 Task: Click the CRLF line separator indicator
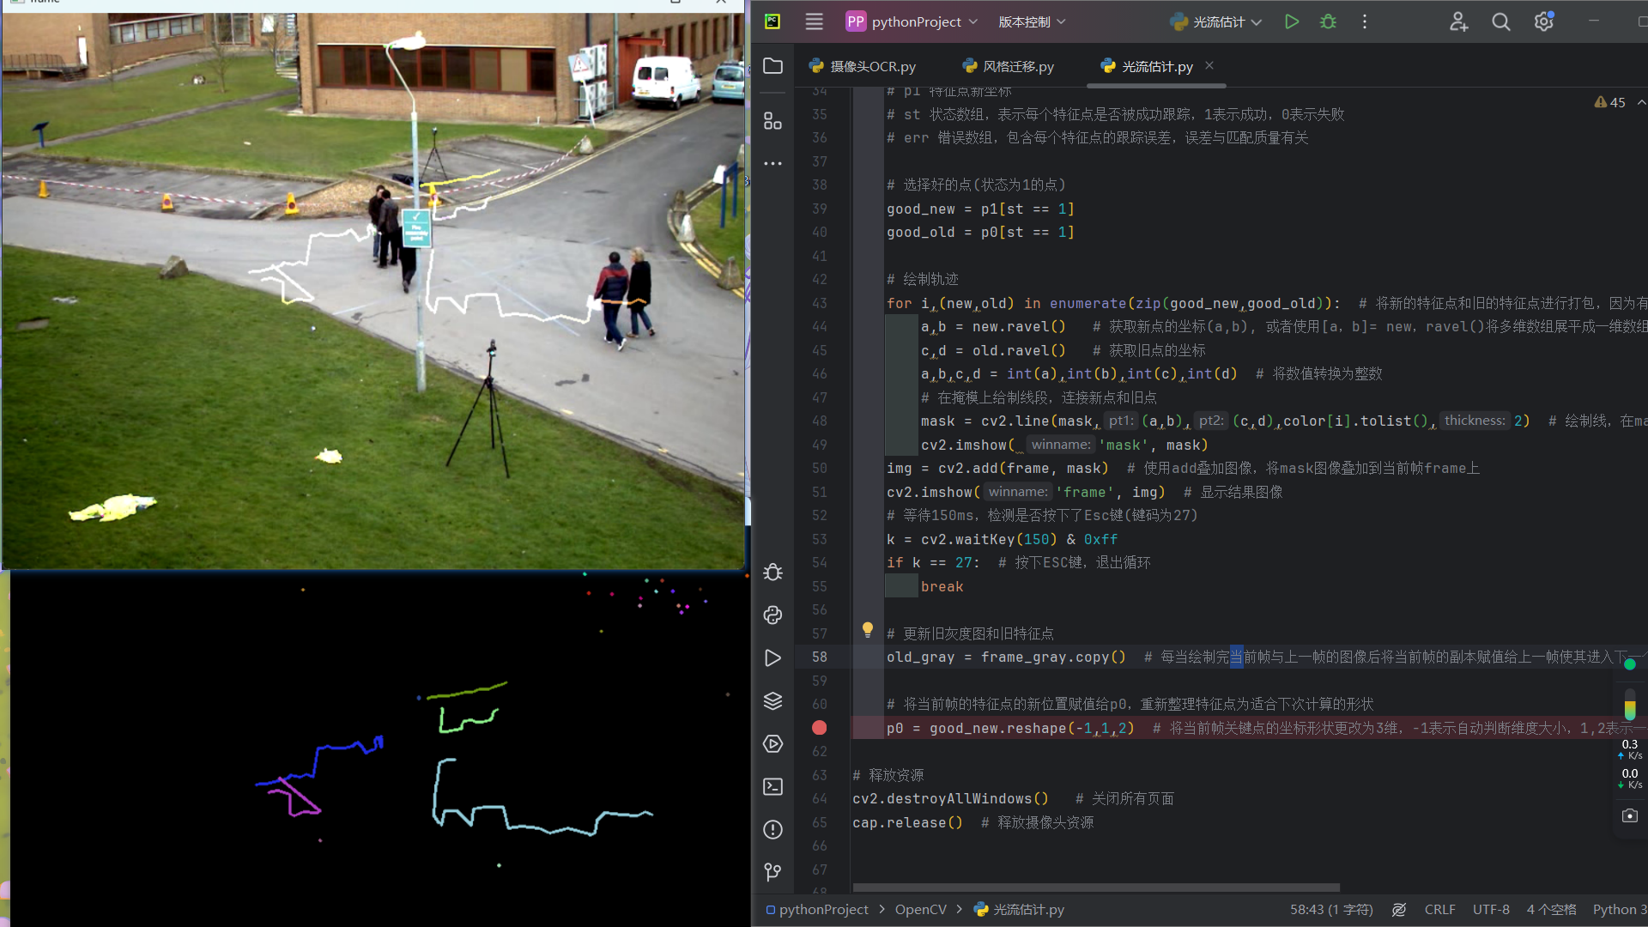click(1439, 910)
